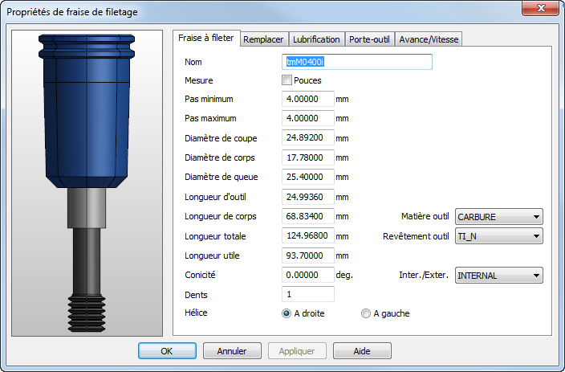Click the Hélice label
The height and width of the screenshot is (372, 565).
(196, 313)
